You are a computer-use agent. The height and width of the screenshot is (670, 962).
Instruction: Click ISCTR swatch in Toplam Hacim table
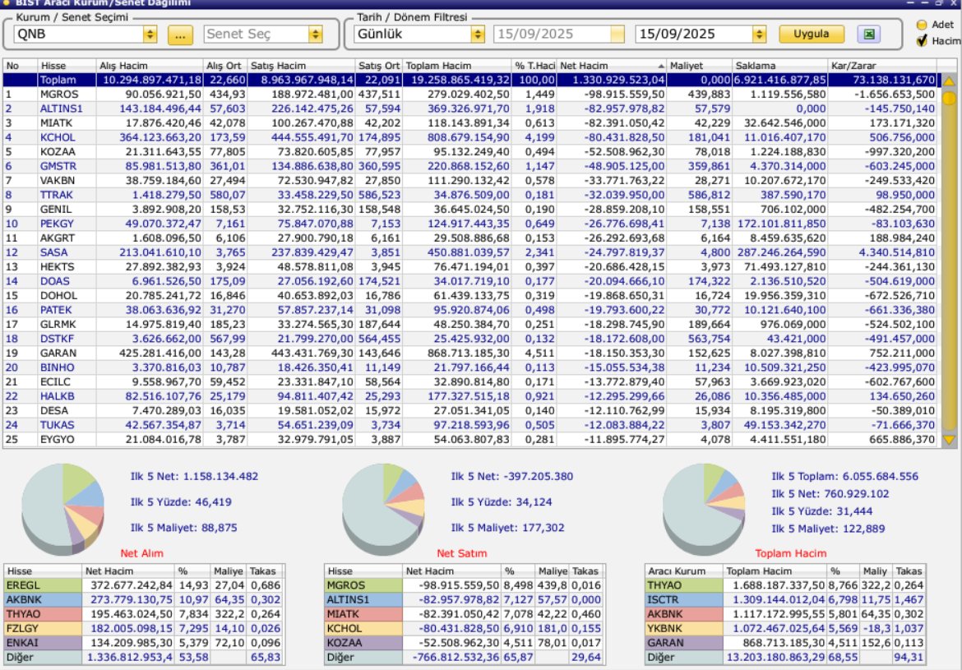[684, 599]
